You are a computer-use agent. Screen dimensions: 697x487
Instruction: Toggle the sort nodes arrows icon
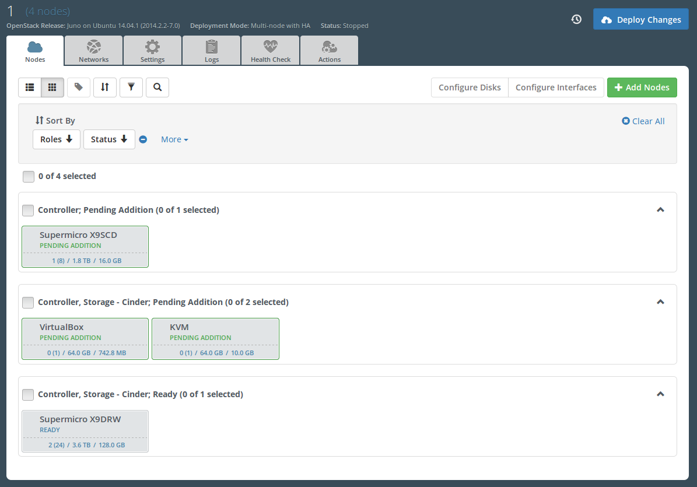[105, 87]
